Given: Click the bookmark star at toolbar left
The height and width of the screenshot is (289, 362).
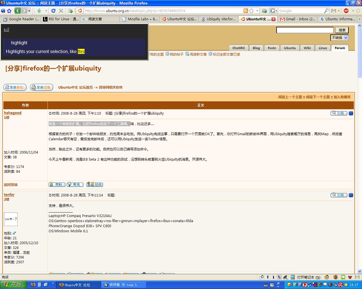Looking at the screenshot, I should pyautogui.click(x=9, y=11).
